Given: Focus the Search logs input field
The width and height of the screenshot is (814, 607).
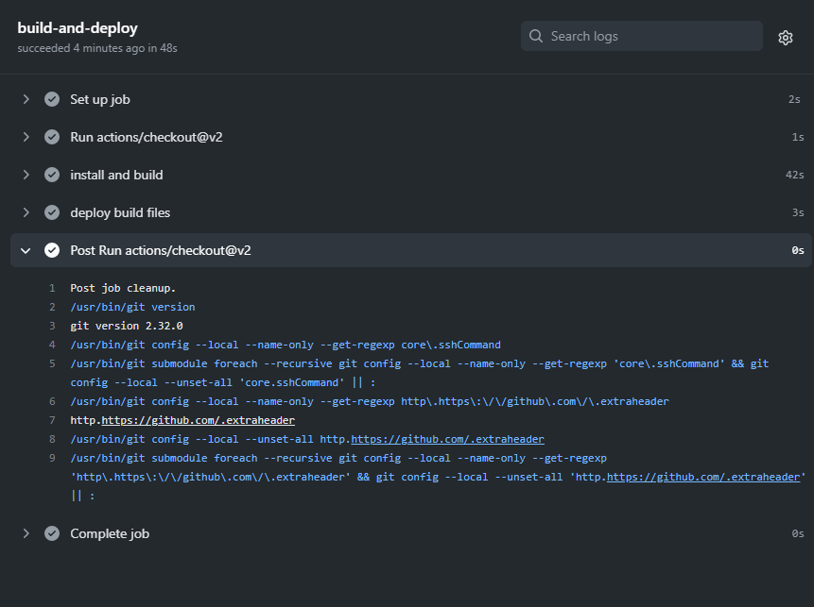Looking at the screenshot, I should pos(642,36).
